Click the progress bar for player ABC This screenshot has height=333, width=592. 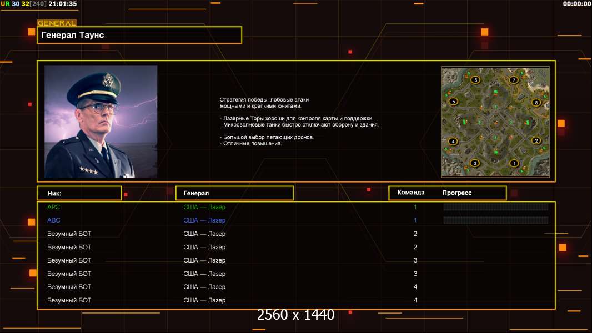(495, 220)
